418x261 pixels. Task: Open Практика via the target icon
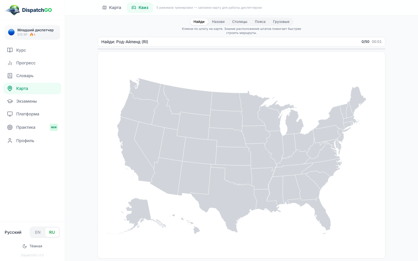pos(10,127)
